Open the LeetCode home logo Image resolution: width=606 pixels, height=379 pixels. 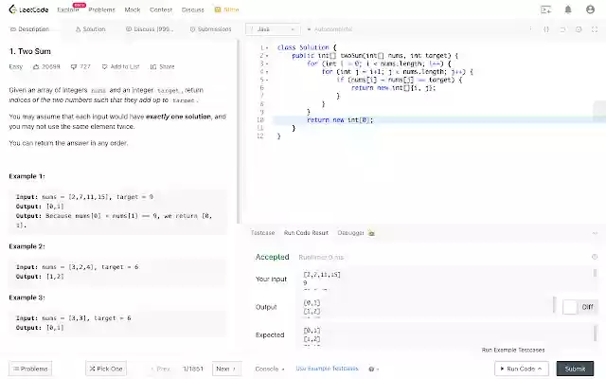pos(28,9)
